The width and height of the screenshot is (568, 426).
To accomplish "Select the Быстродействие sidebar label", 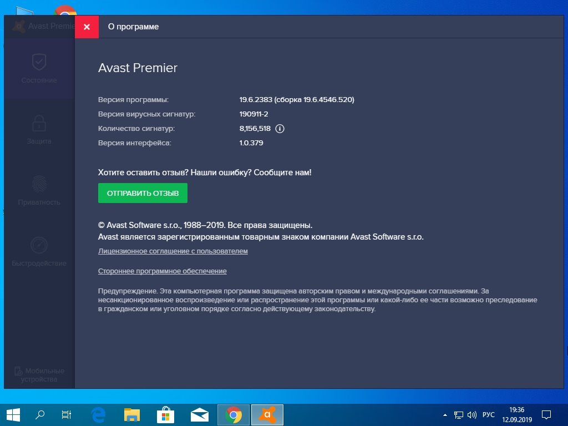I will tap(39, 263).
